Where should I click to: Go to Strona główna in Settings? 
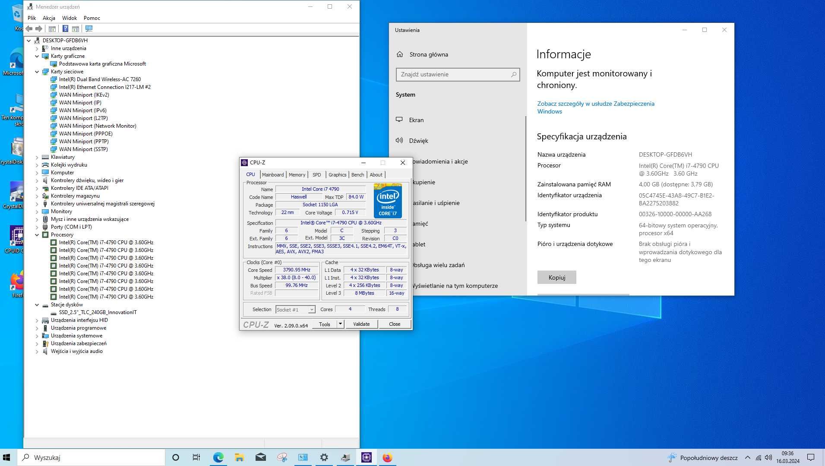429,54
